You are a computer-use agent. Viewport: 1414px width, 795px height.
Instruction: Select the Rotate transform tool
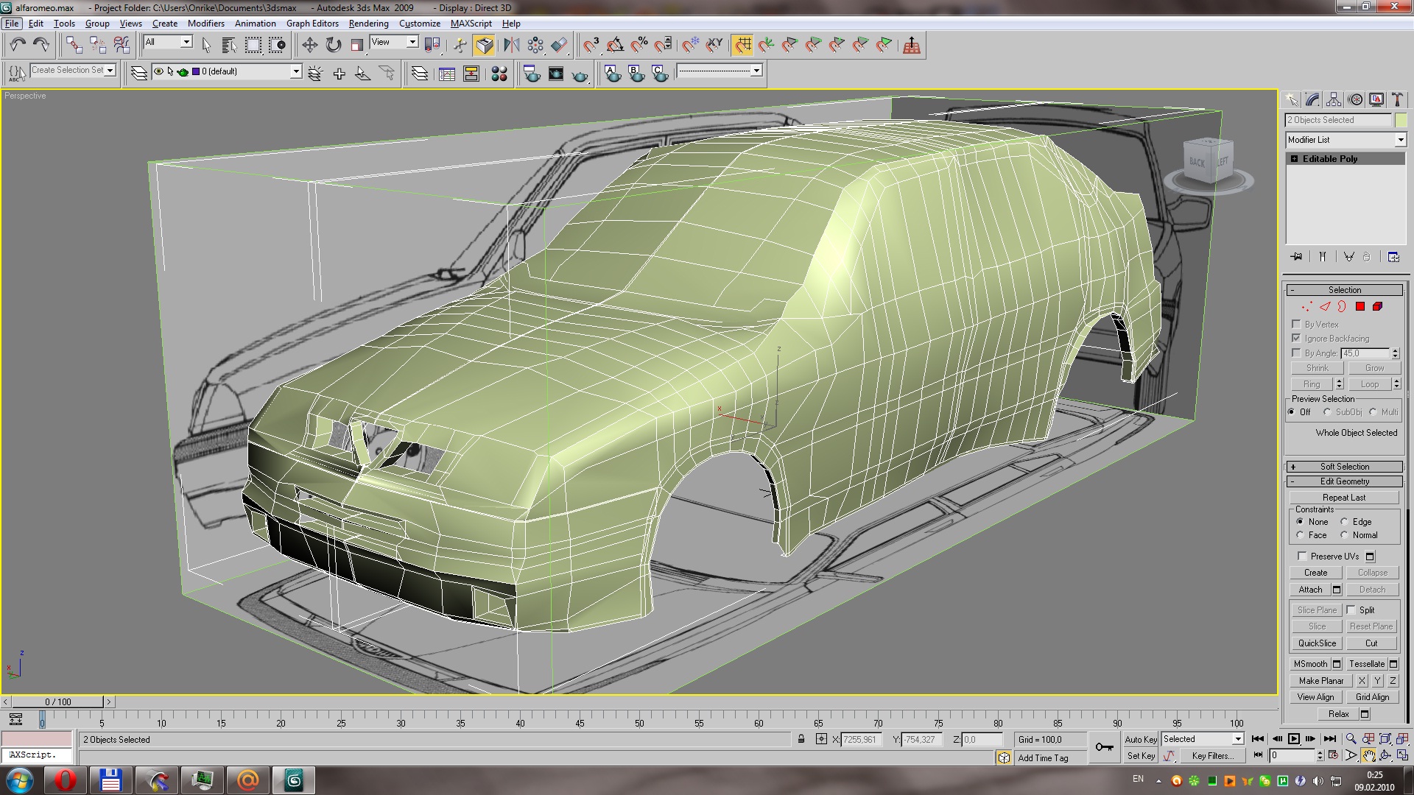coord(334,46)
